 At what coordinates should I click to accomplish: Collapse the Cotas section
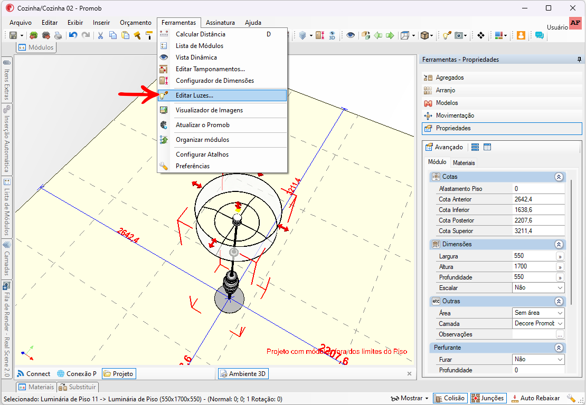pyautogui.click(x=559, y=177)
